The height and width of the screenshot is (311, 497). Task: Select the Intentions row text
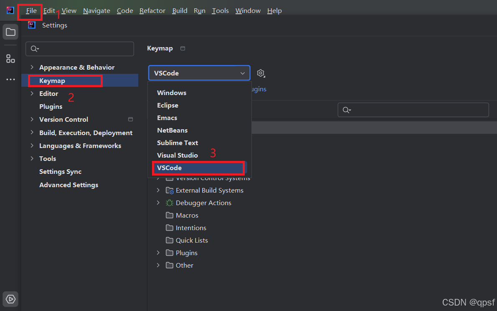click(x=191, y=228)
